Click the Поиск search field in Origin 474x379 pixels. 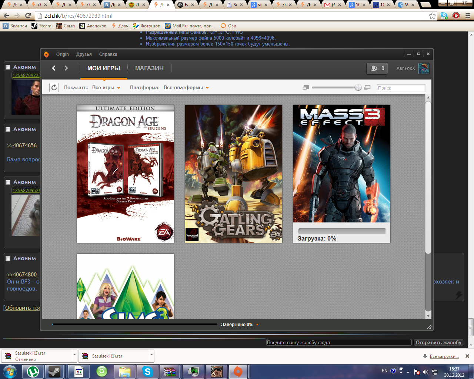(401, 88)
